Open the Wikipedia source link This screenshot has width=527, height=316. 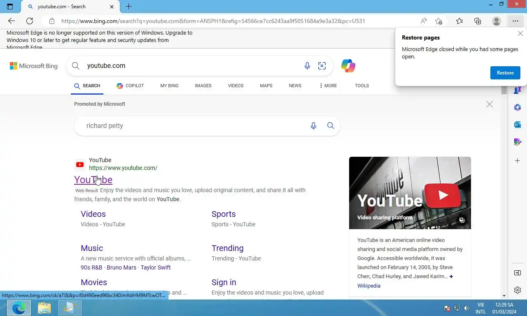pos(369,286)
